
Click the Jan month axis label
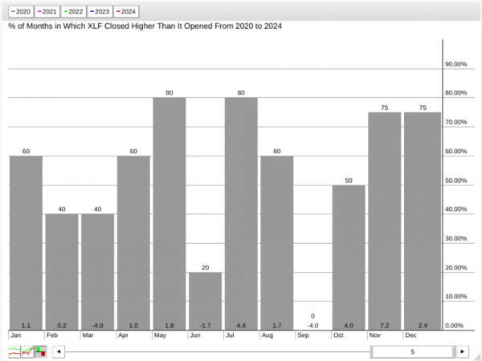point(16,335)
